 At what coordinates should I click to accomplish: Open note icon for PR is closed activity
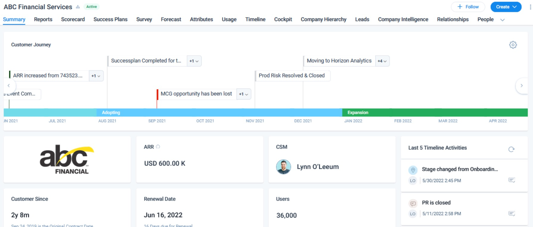tap(512, 213)
